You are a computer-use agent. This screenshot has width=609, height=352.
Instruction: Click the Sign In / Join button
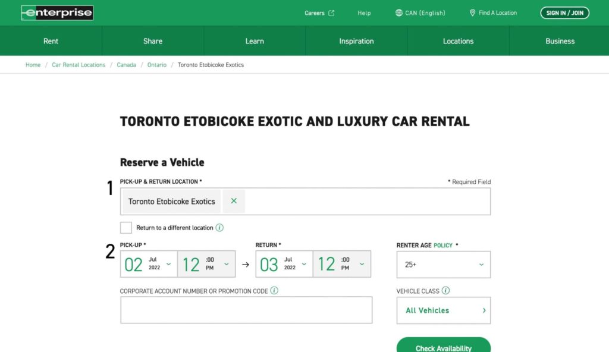(x=565, y=13)
